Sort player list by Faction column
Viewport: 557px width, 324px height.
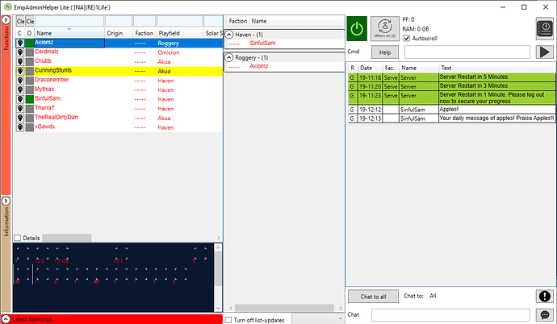point(144,33)
